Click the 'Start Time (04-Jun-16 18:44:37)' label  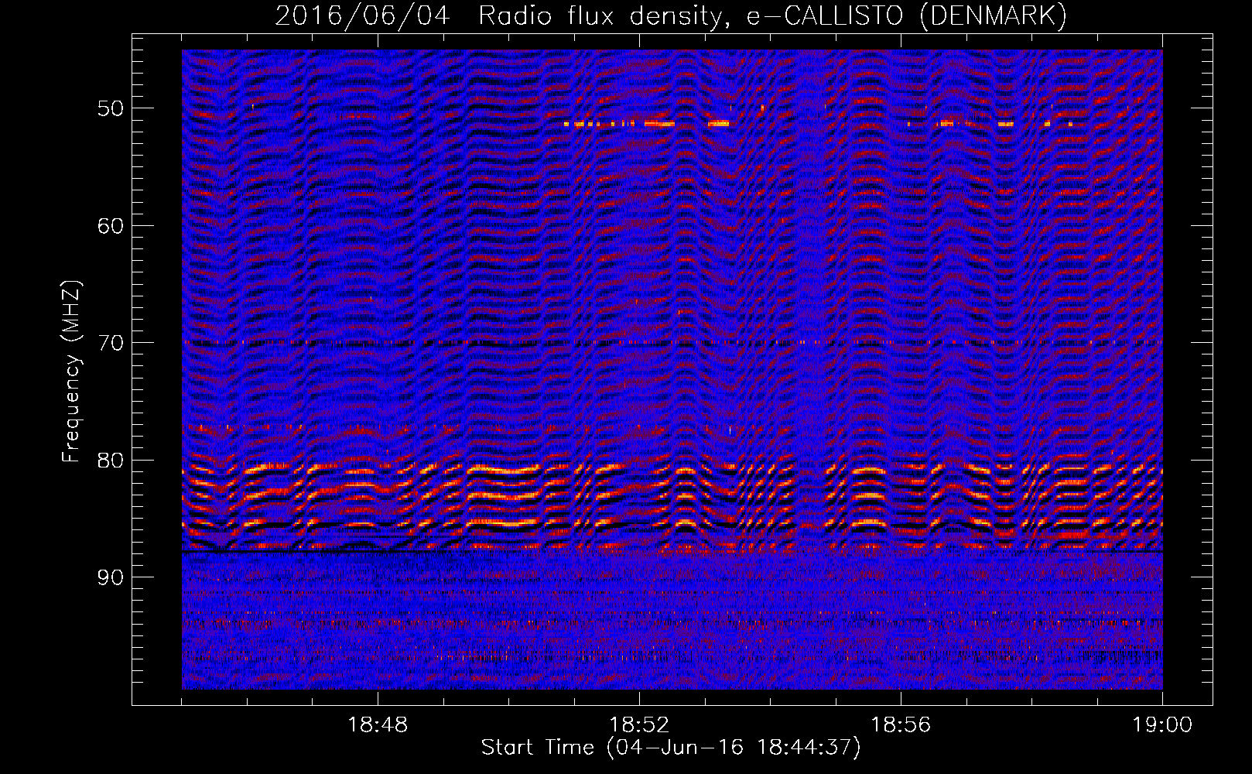point(671,748)
